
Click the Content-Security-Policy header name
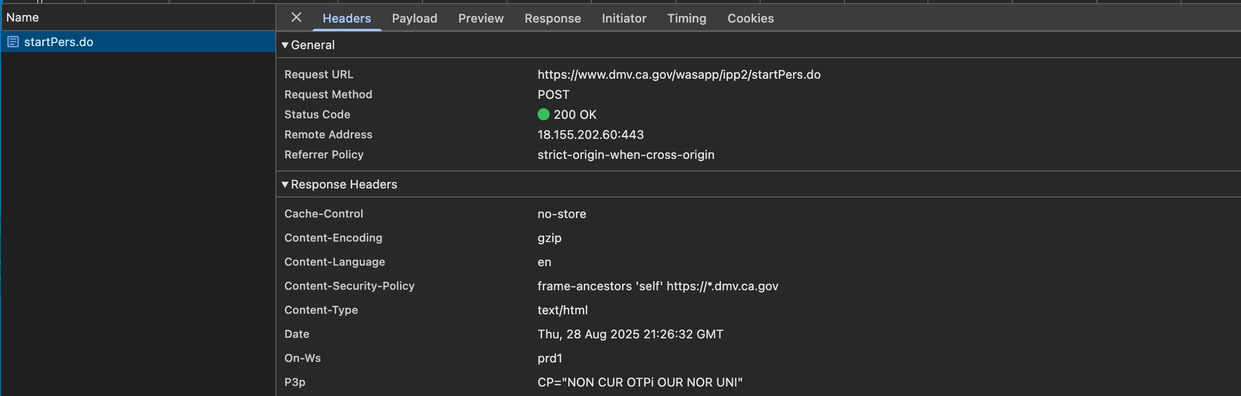point(349,286)
